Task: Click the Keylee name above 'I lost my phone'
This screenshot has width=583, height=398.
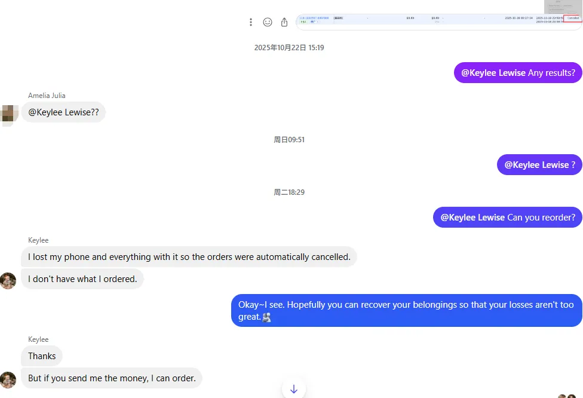Action: pos(38,240)
